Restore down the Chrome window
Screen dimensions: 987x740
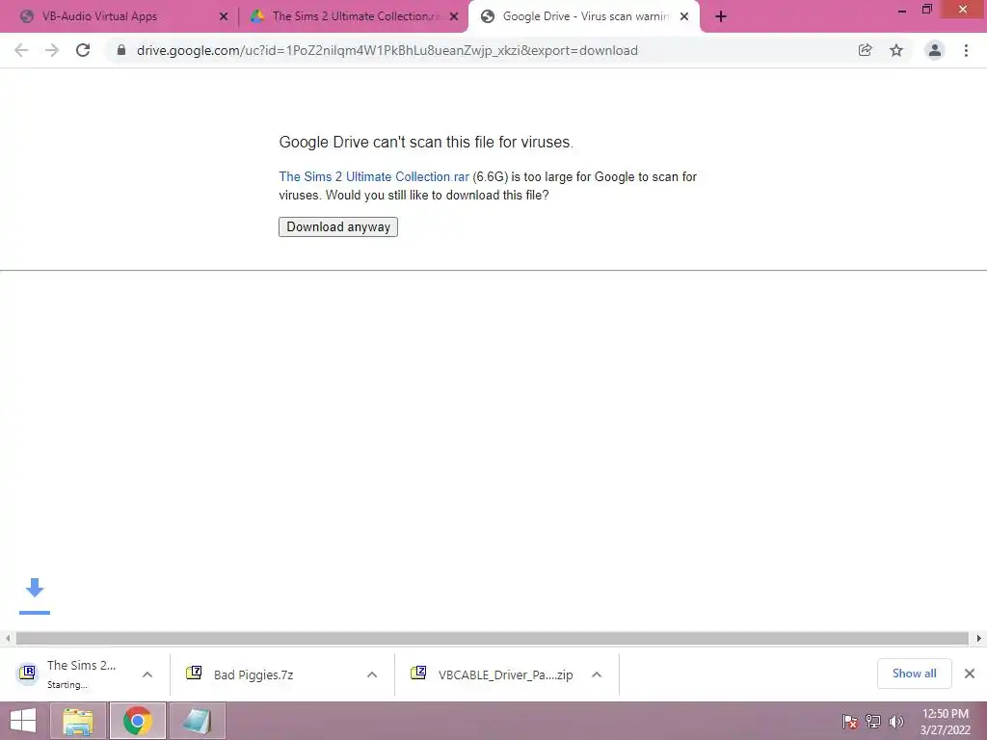[x=926, y=10]
